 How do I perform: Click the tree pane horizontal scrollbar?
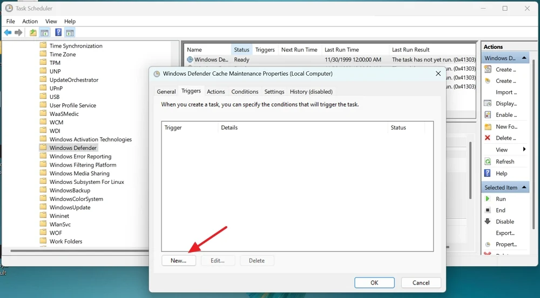pyautogui.click(x=79, y=251)
